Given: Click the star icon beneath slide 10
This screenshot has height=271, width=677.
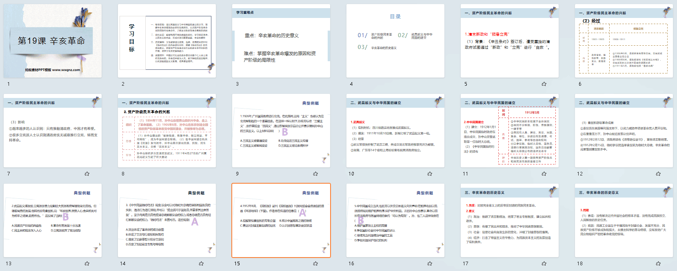Looking at the screenshot, I should pos(430,174).
